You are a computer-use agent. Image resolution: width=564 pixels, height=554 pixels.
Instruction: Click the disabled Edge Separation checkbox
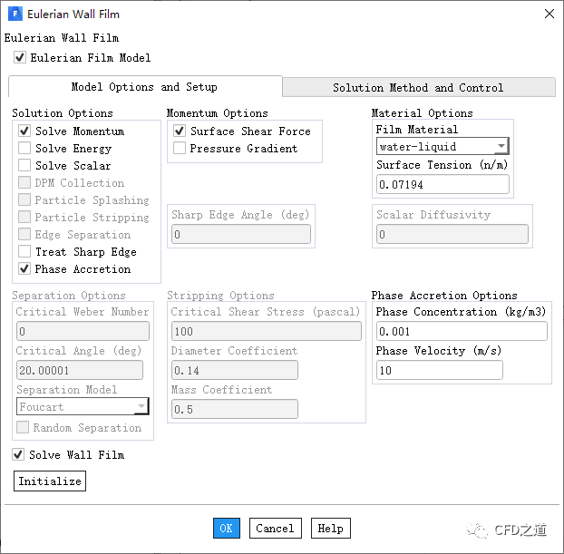[24, 235]
